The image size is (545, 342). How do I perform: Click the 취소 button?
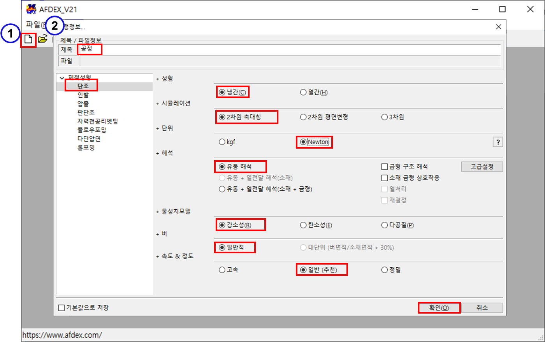coord(482,308)
